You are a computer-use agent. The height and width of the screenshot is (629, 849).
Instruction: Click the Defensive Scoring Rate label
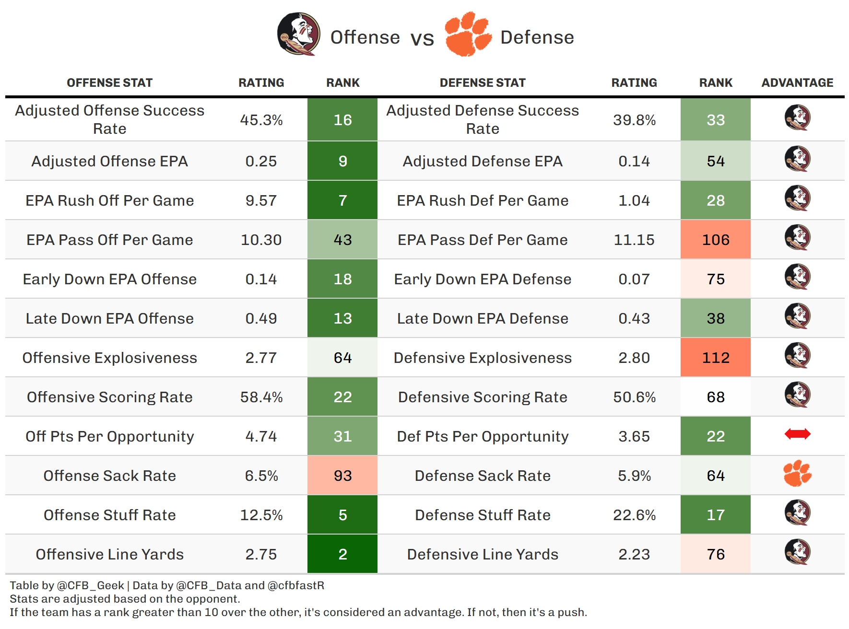click(x=483, y=397)
